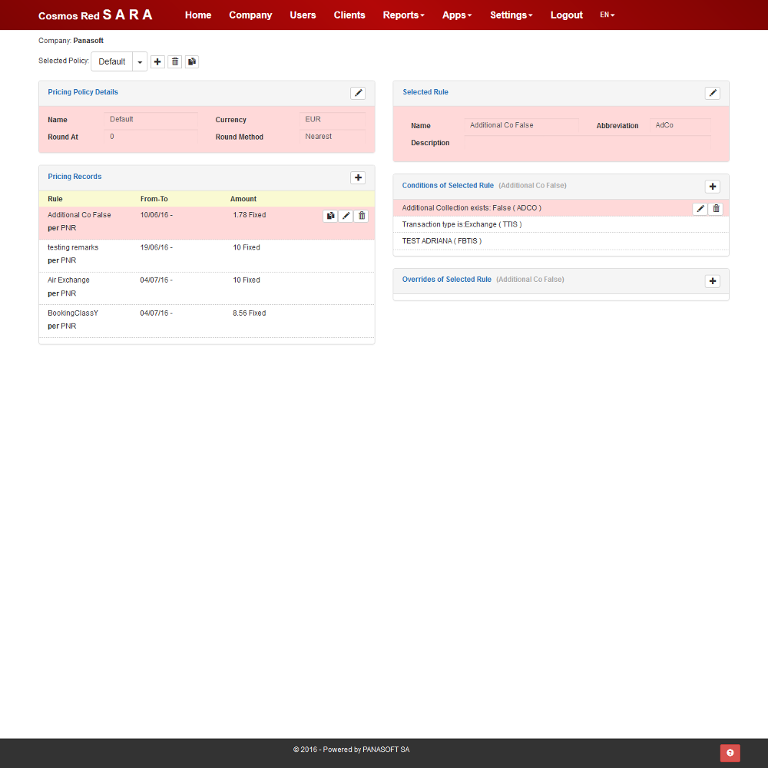Click Logout in the navigation bar
The height and width of the screenshot is (768, 768).
click(567, 15)
